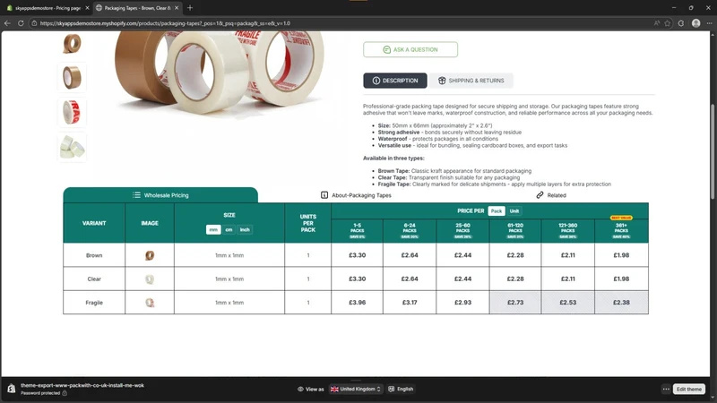Click the page vertical scrollbar

[x=713, y=150]
